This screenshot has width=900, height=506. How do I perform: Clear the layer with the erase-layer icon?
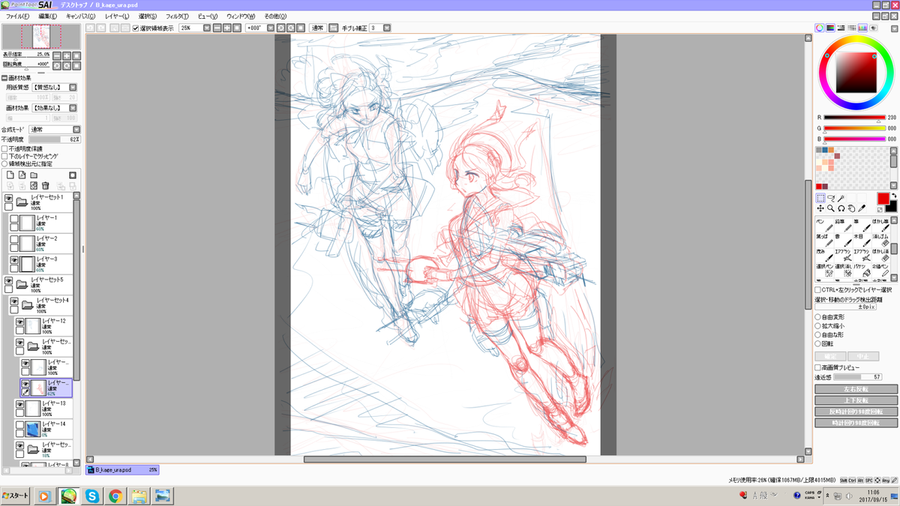click(33, 185)
